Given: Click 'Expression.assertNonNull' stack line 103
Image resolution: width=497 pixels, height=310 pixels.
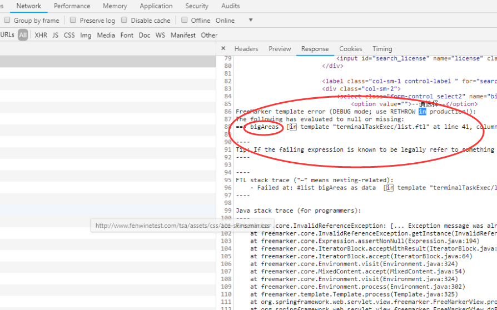Looking at the screenshot, I should point(365,241).
